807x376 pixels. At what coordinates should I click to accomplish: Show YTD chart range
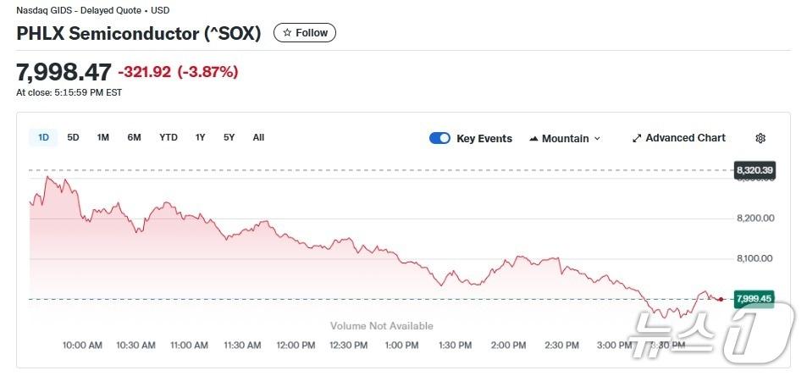[169, 137]
